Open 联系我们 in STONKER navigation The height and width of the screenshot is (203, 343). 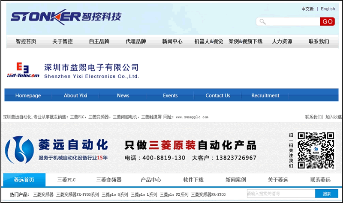[319, 41]
